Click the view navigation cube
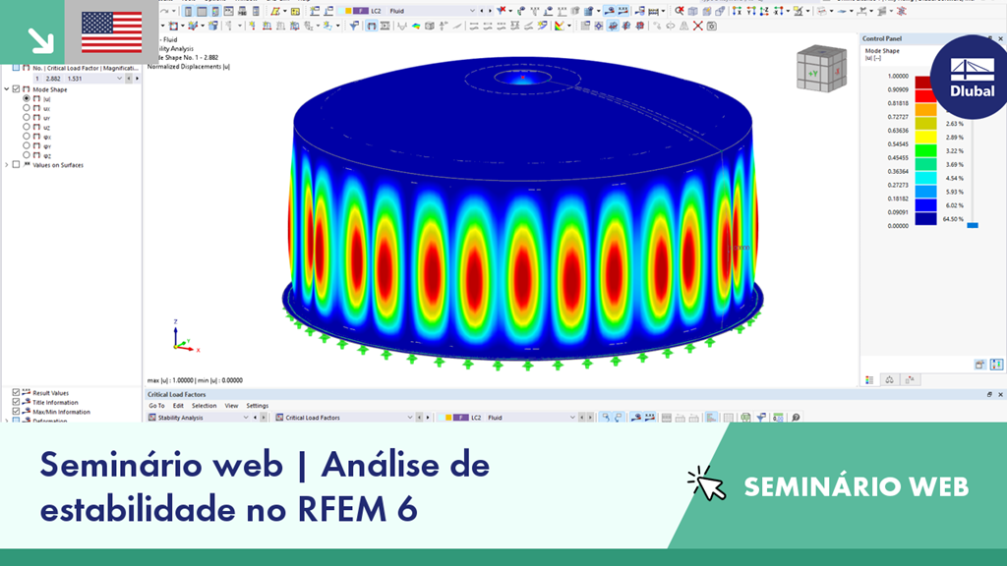1007x566 pixels. tap(821, 69)
